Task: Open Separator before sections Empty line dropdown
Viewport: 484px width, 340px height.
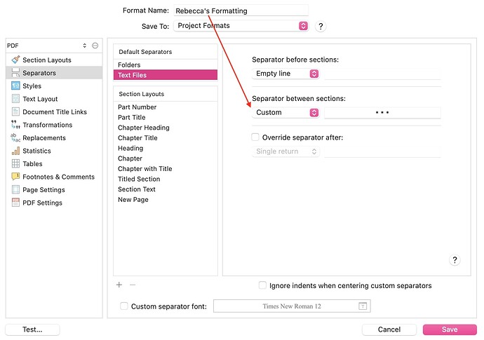Action: [x=285, y=74]
